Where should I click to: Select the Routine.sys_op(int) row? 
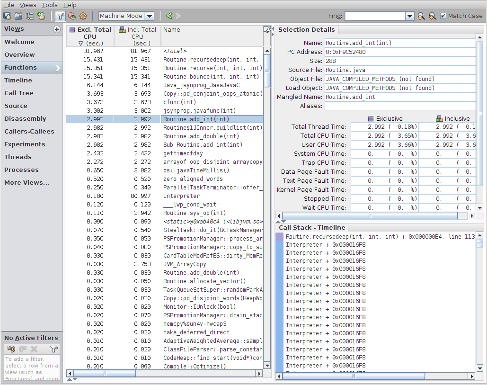pyautogui.click(x=165, y=213)
